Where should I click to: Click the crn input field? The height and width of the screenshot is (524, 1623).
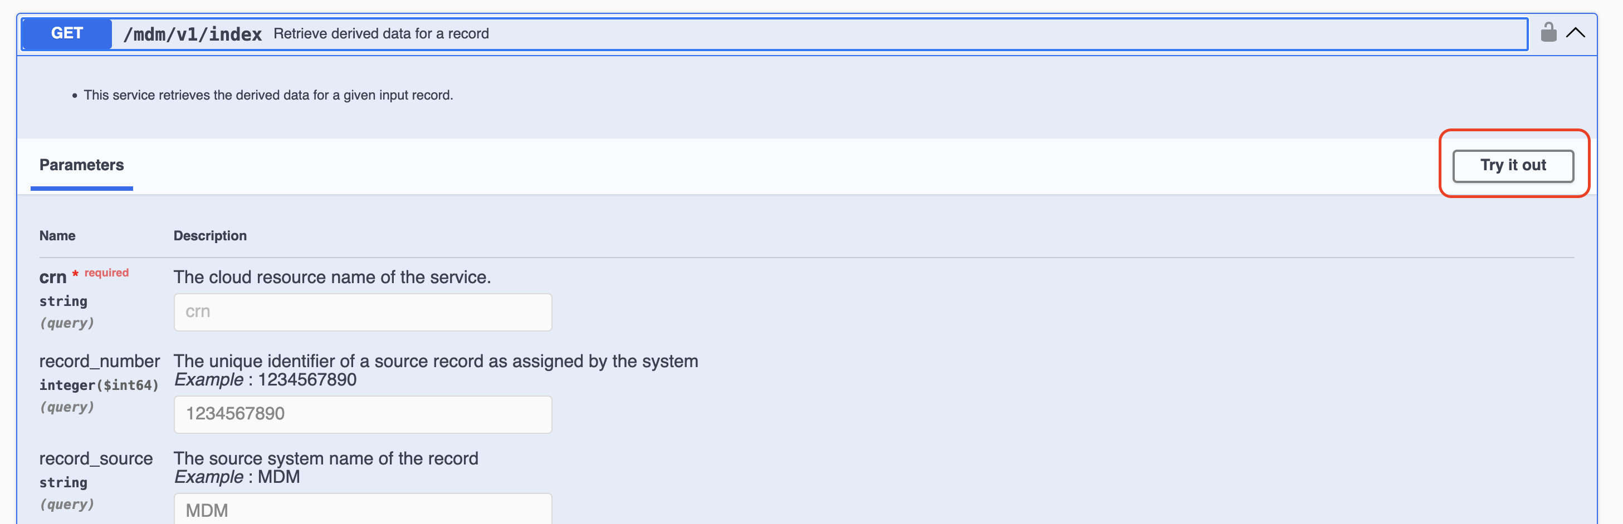362,312
